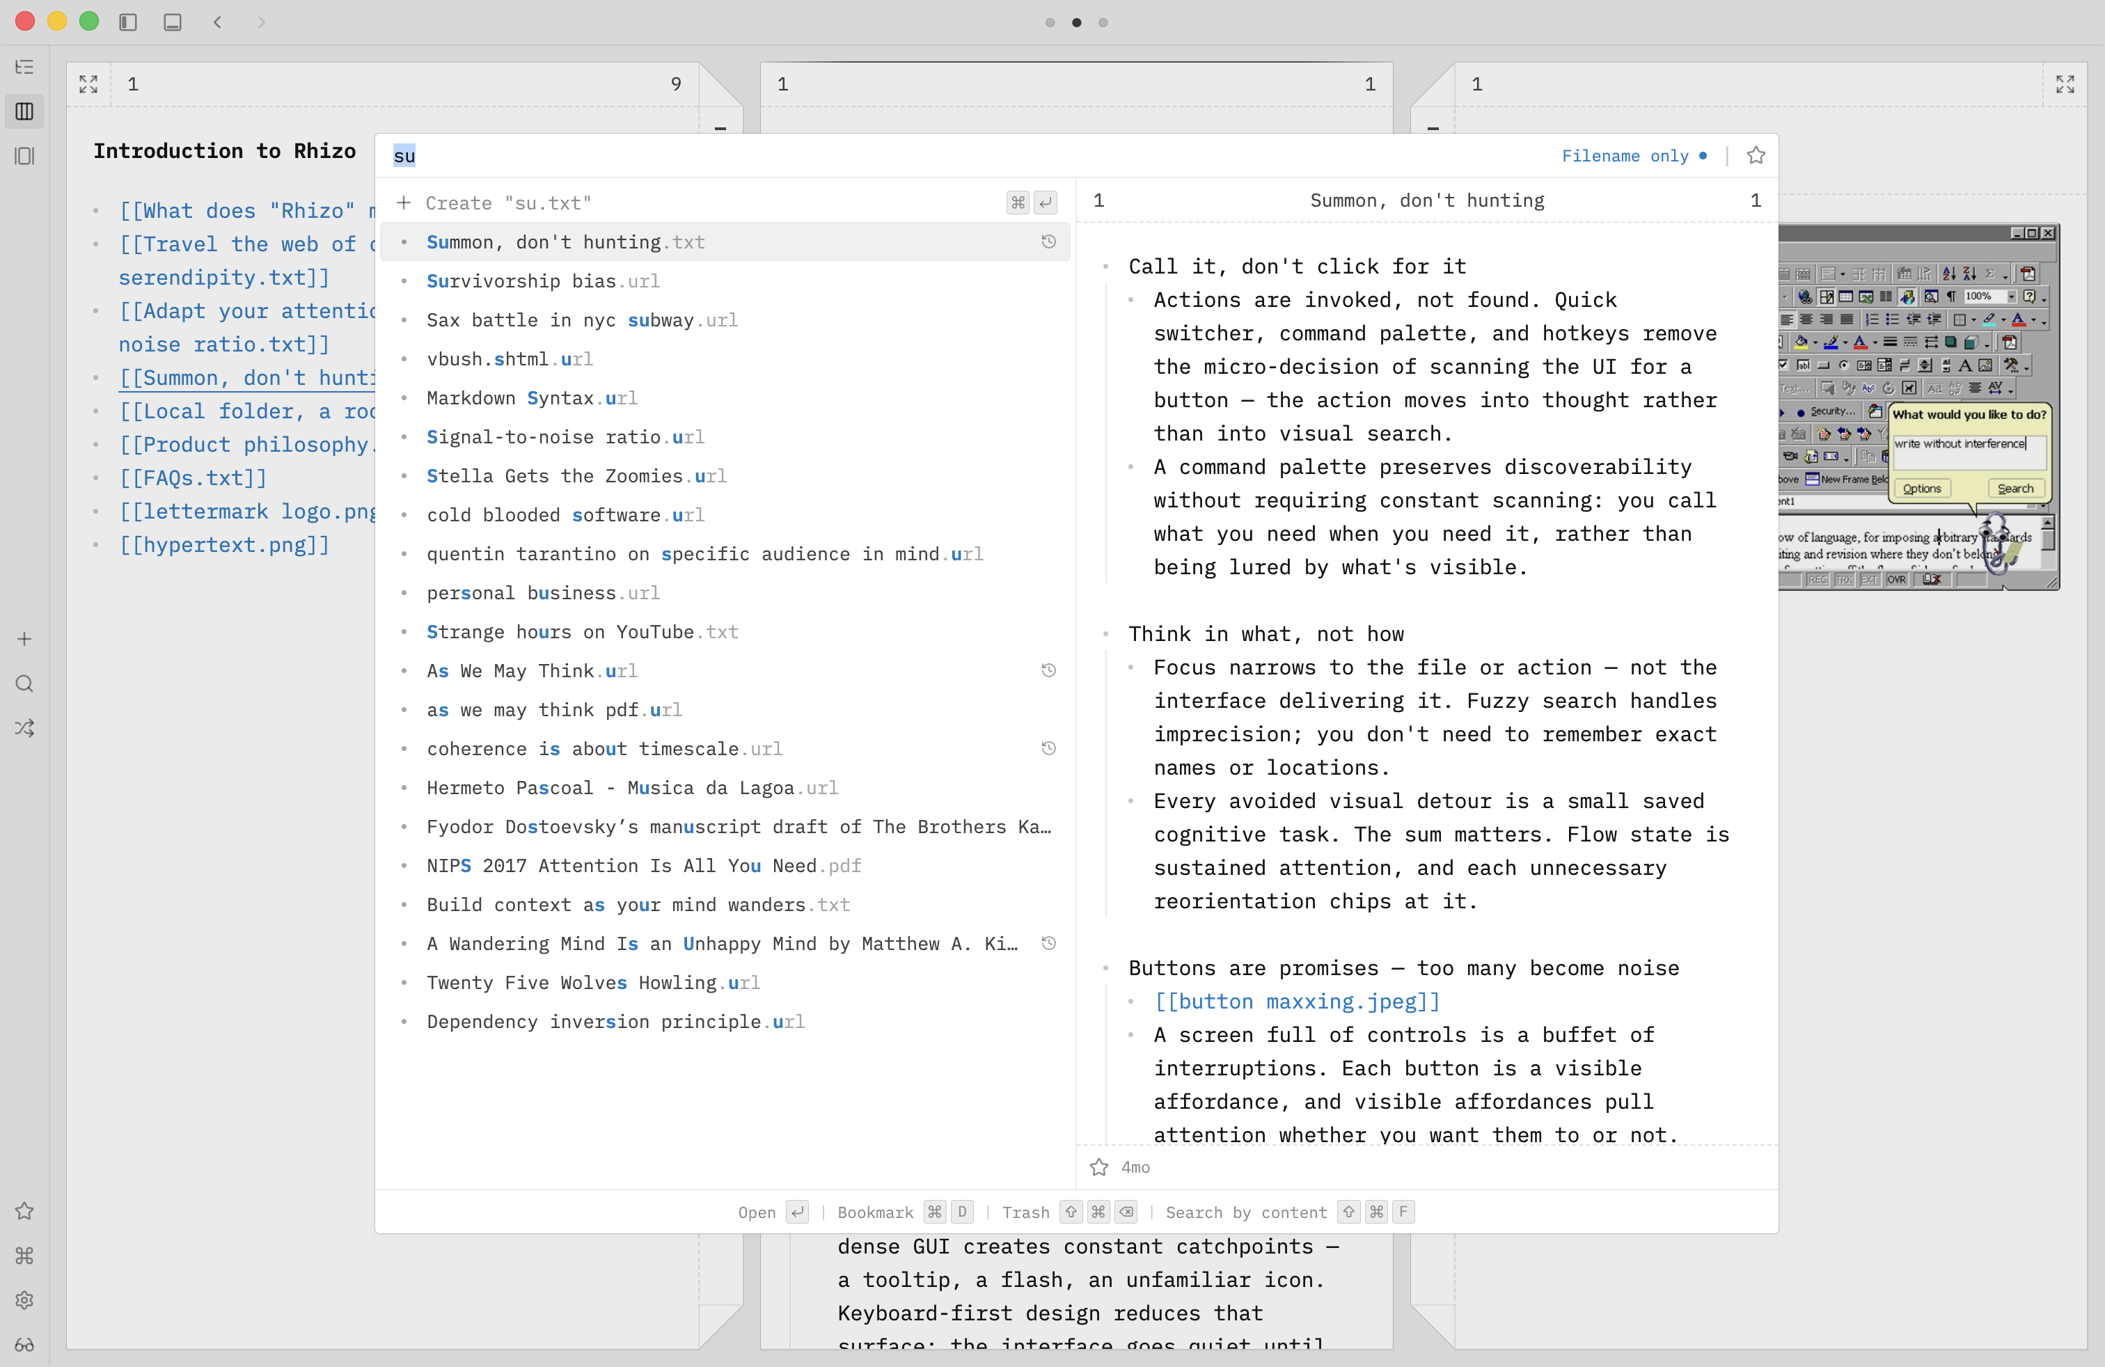Select Hermeto Pascoal - Musica da Lagoa.url result
Screen dimensions: 2105x1367
coord(725,788)
